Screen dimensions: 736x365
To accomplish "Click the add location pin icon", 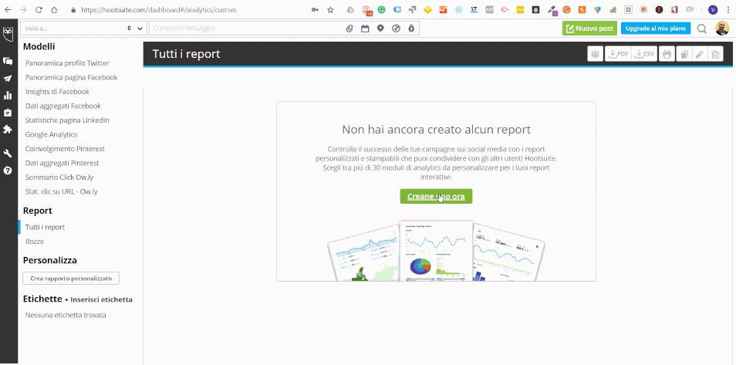I will (380, 29).
